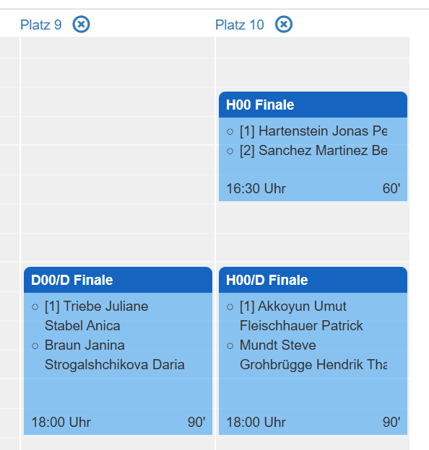Viewport: 429px width, 450px height.
Task: Select the H00 Finale match header
Action: 313,105
